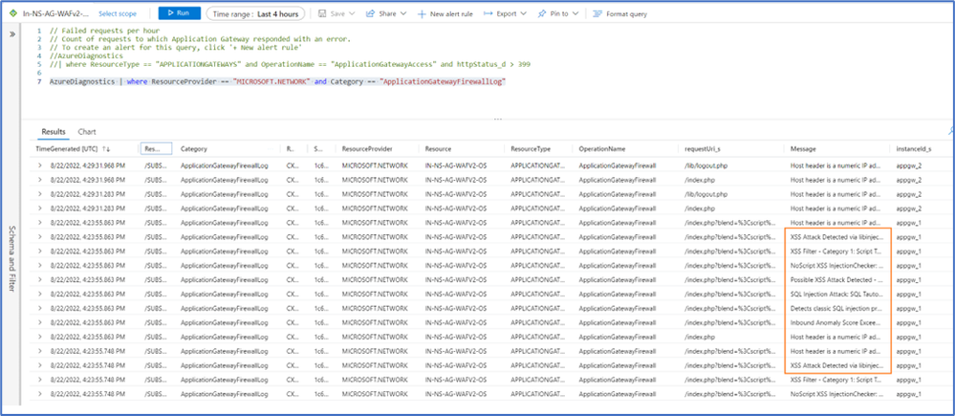Viewport: 955px width, 416px height.
Task: Click the appgw_1 cell in the SQL Injection row
Action: (908, 295)
